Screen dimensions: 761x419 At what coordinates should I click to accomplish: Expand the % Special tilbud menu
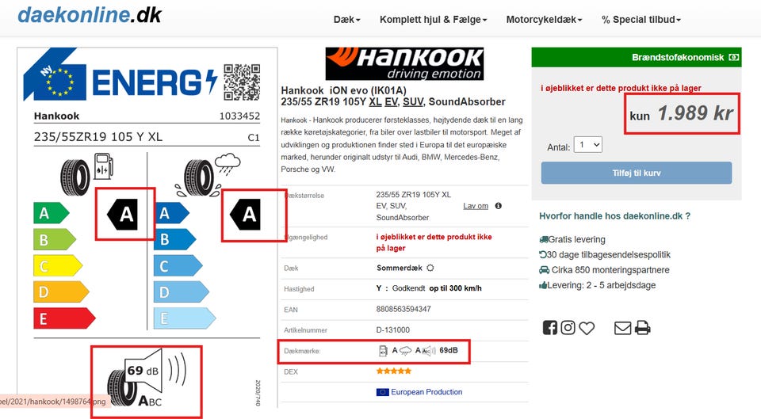641,19
